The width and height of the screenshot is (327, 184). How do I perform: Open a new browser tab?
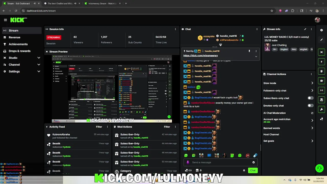pyautogui.click(x=126, y=4)
